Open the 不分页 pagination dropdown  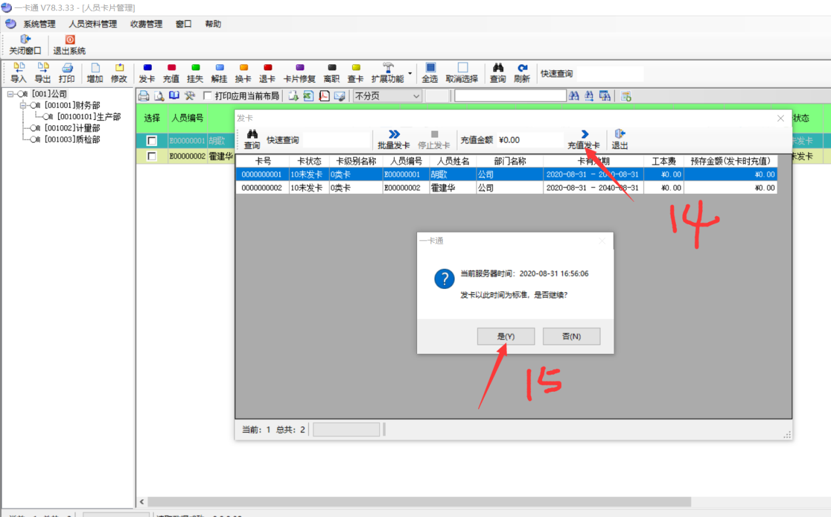415,96
